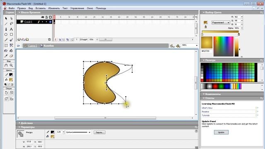Select the Eraser tool
Screen dimensions: 265x149
tap(11, 56)
